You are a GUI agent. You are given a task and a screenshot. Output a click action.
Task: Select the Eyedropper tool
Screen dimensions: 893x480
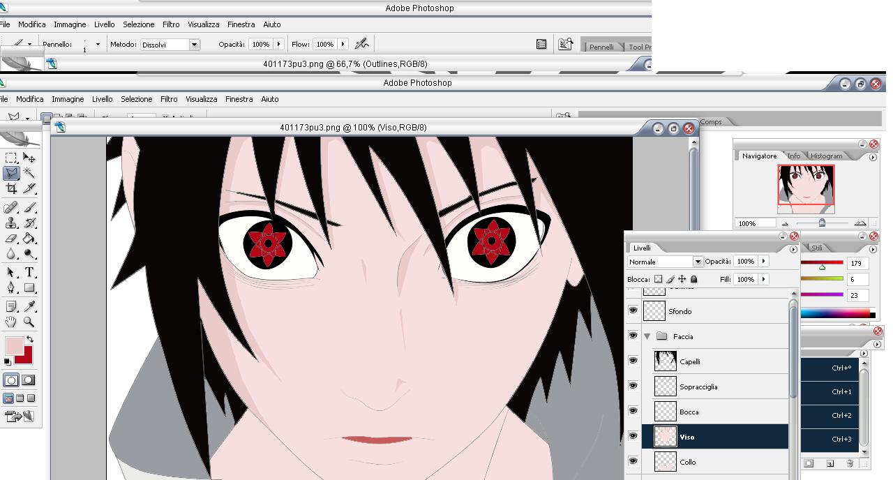29,306
